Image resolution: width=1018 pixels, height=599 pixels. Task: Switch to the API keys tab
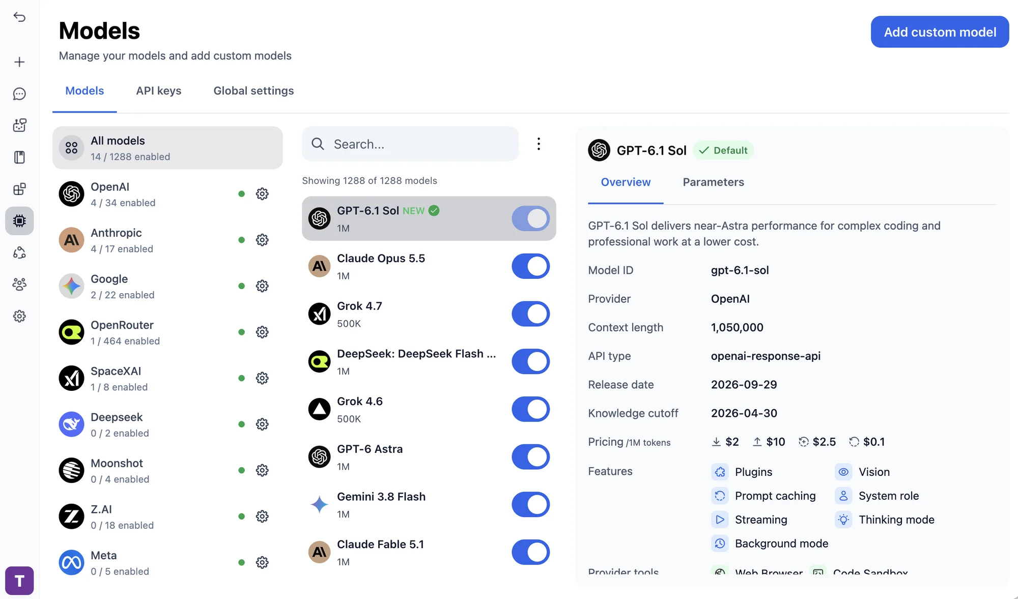click(159, 91)
